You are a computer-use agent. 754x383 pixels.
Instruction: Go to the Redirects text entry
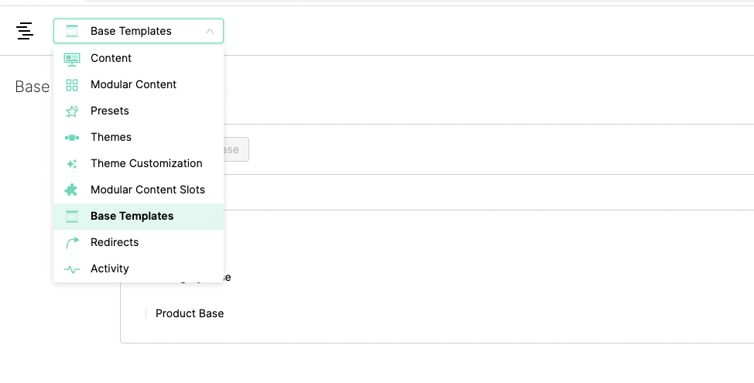coord(115,242)
